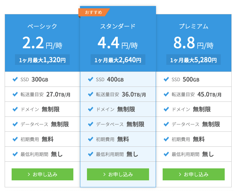Click the スタンダード plan お申し込み button
This screenshot has width=234, height=191.
pyautogui.click(x=118, y=174)
